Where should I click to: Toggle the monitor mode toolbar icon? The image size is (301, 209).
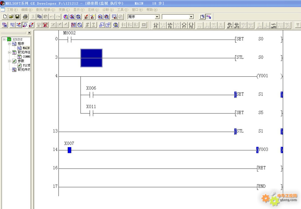[25, 25]
